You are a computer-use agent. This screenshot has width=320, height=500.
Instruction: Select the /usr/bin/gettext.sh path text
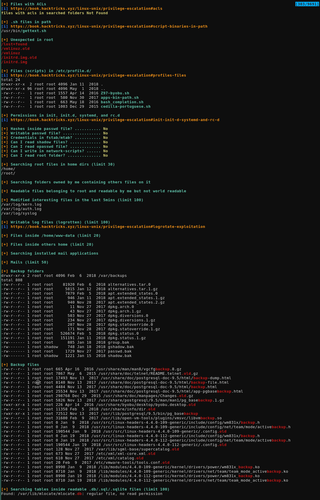pyautogui.click(x=24, y=31)
